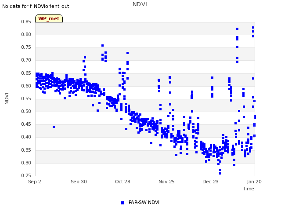The image size is (281, 211).
Task: Click the 0.80 y-axis tick label
Action: pyautogui.click(x=26, y=34)
